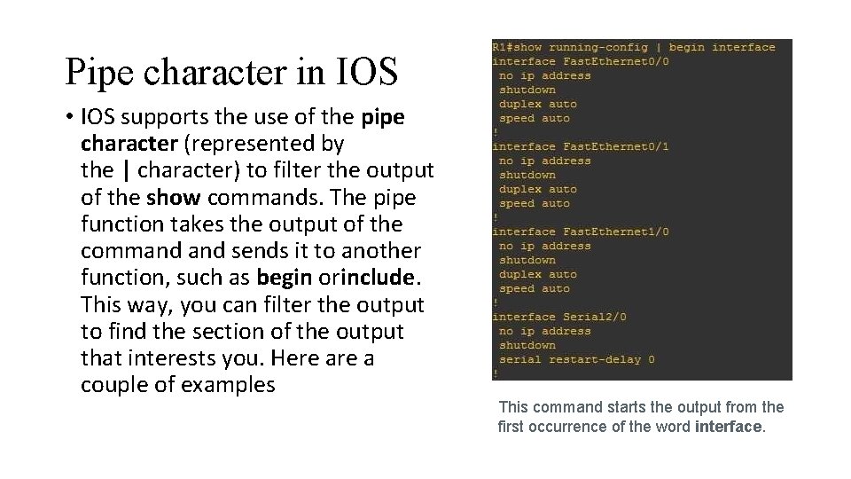Click the caption beginning "This command starts the output"
851x479 pixels.
click(x=641, y=407)
